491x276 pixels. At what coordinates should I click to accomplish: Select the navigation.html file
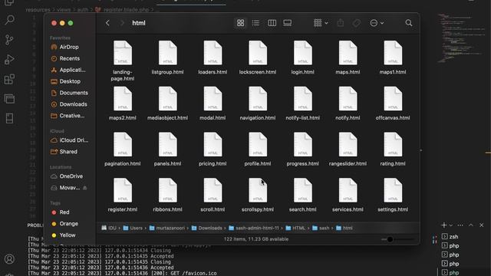(x=258, y=103)
